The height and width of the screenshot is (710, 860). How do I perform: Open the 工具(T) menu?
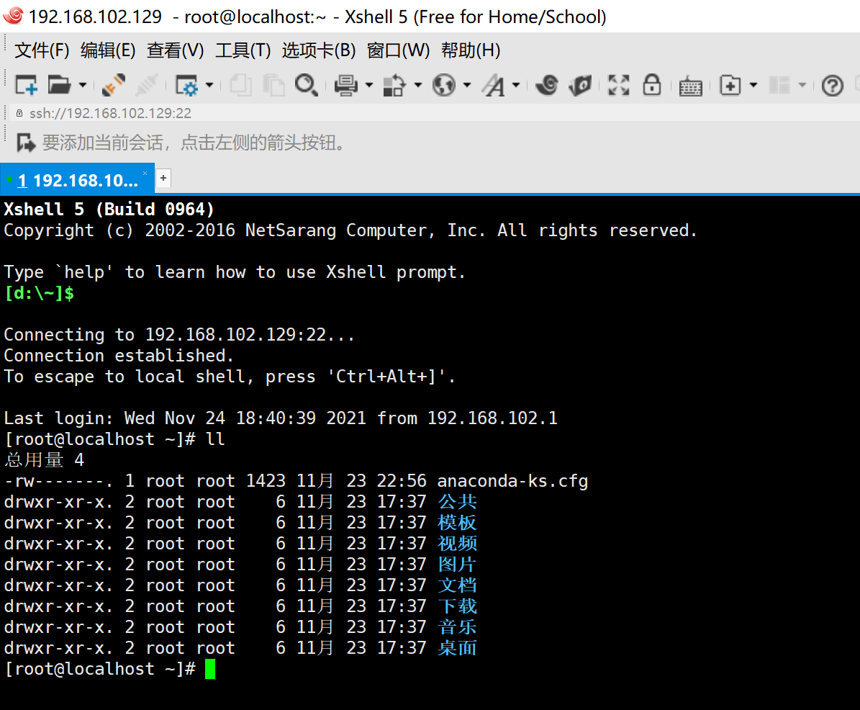point(243,50)
